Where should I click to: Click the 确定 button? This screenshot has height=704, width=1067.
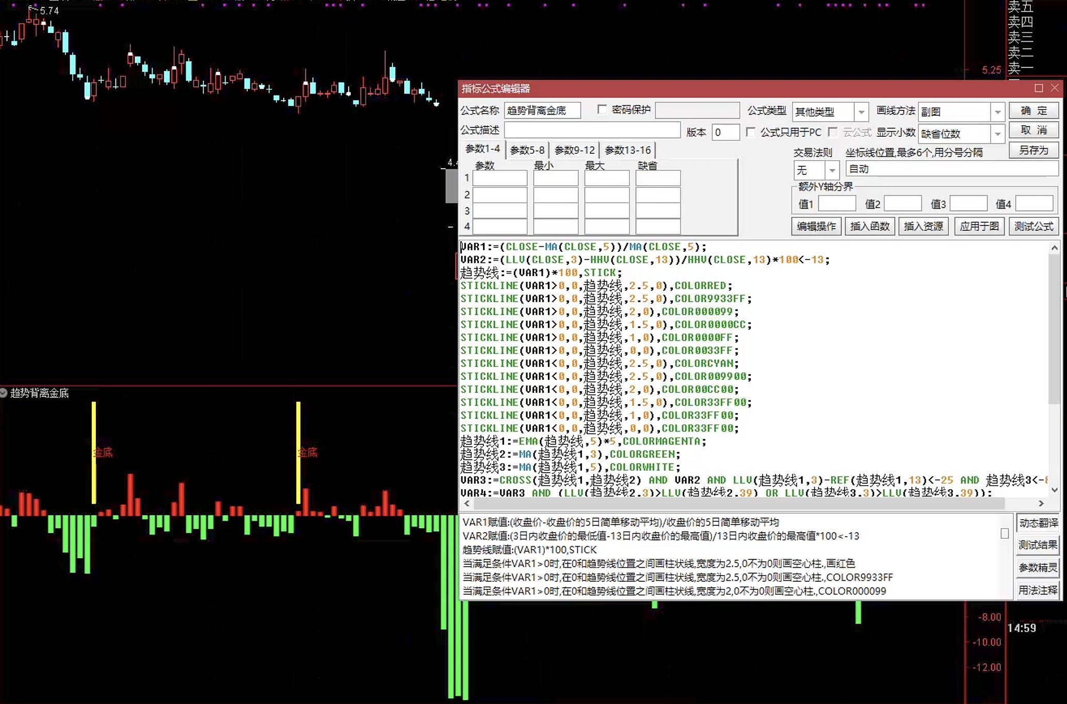1033,110
